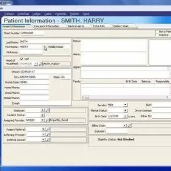Open the Claims menu
This screenshot has height=171, width=171.
(x=48, y=14)
